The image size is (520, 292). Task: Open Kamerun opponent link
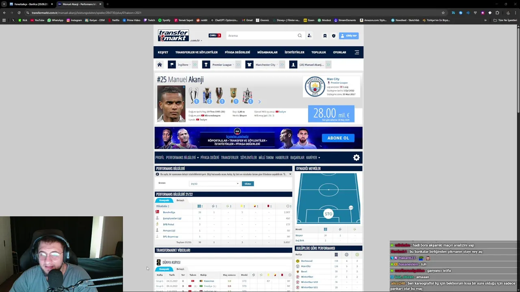[209, 281]
